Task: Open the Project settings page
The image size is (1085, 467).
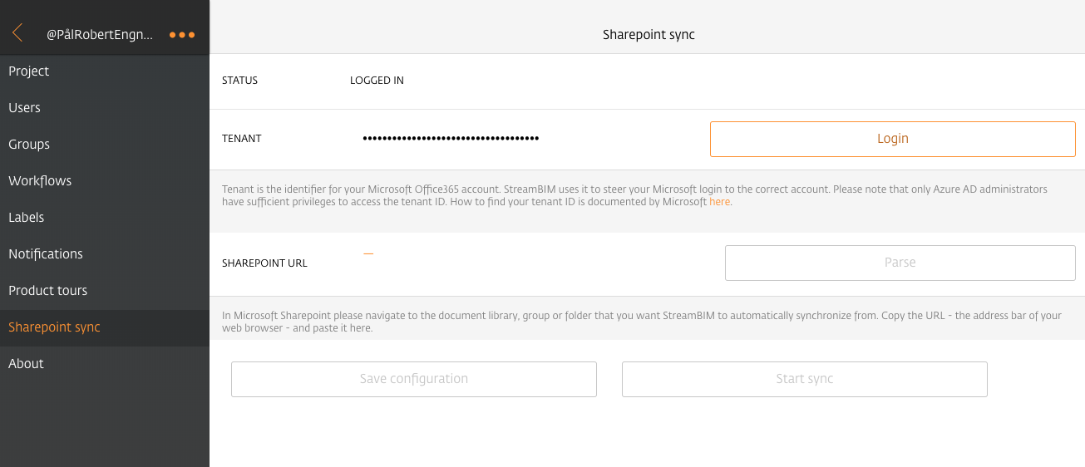Action: (x=105, y=71)
